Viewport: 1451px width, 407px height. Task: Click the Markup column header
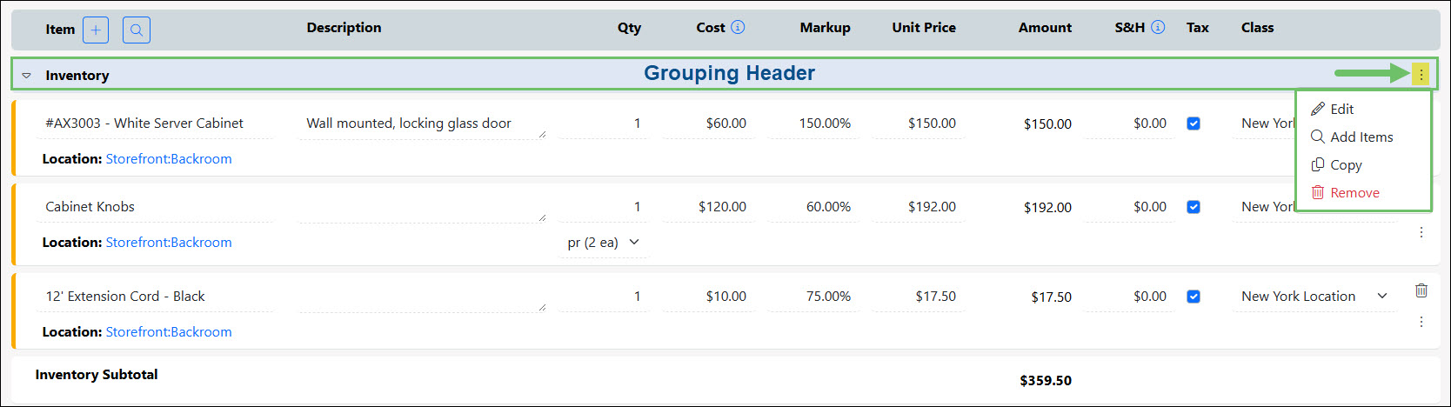825,28
